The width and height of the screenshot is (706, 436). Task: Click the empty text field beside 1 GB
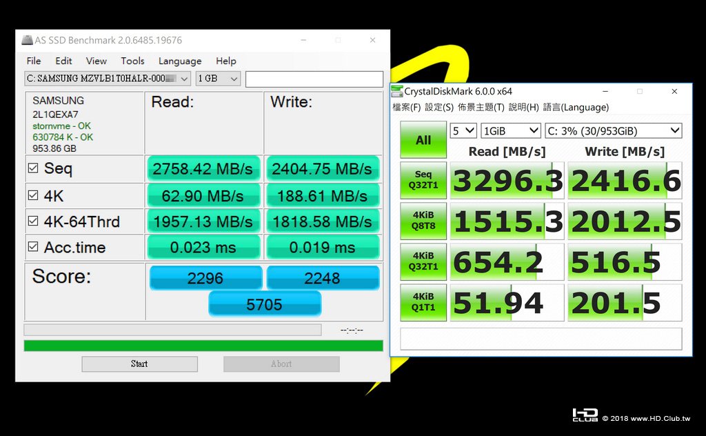pyautogui.click(x=314, y=79)
